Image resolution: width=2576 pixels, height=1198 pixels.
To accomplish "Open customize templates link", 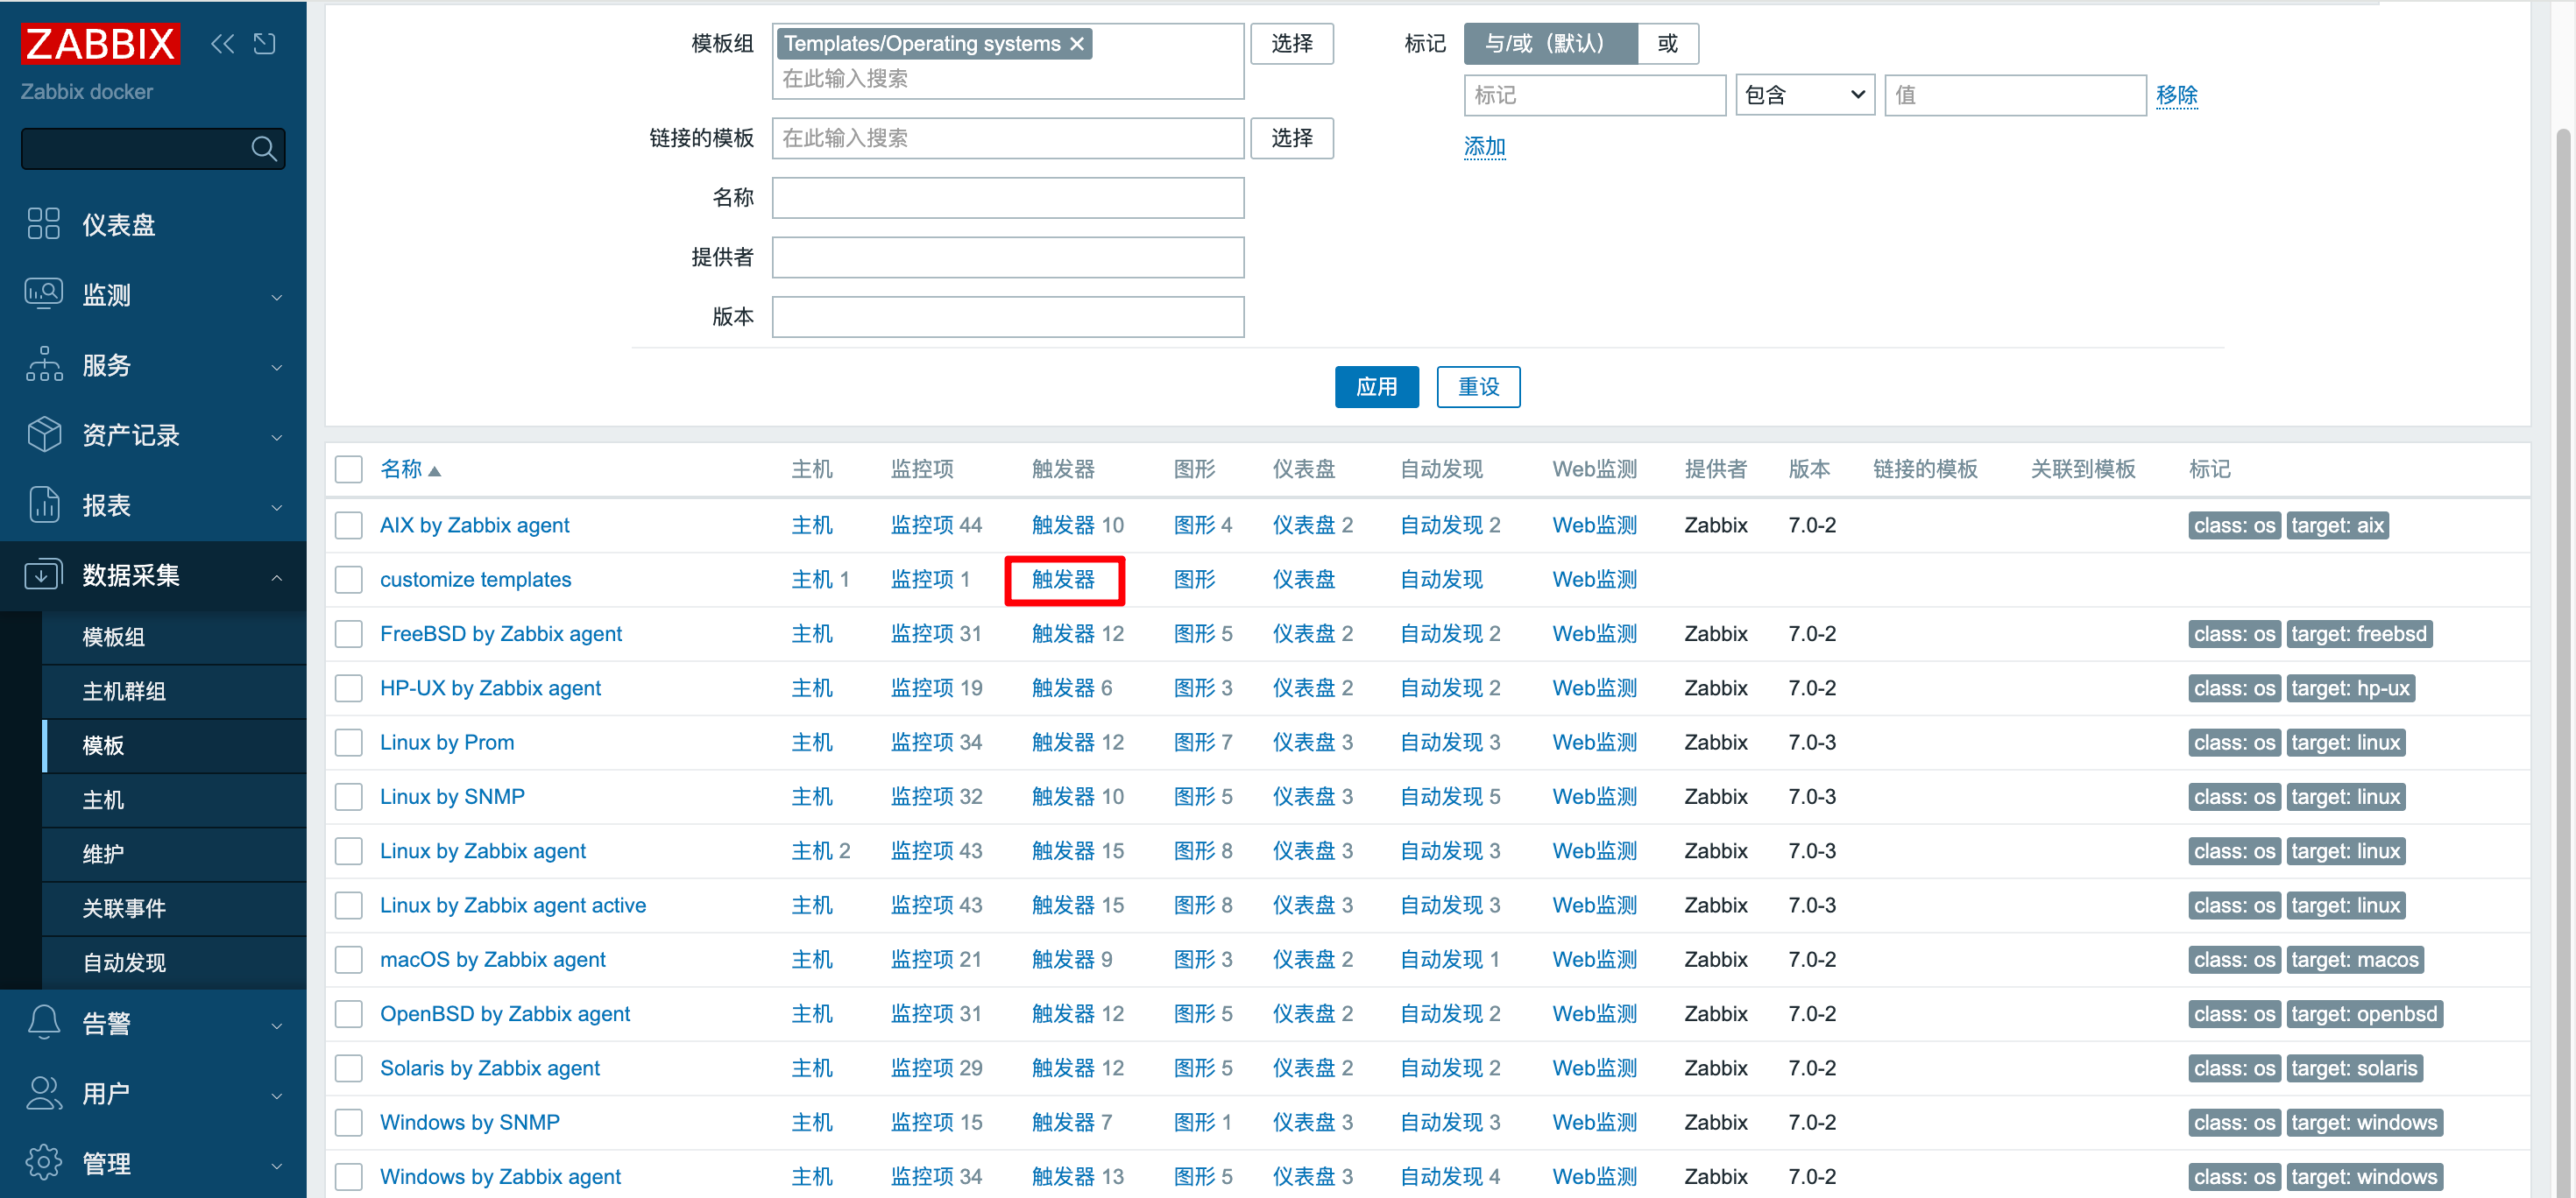I will pyautogui.click(x=475, y=580).
